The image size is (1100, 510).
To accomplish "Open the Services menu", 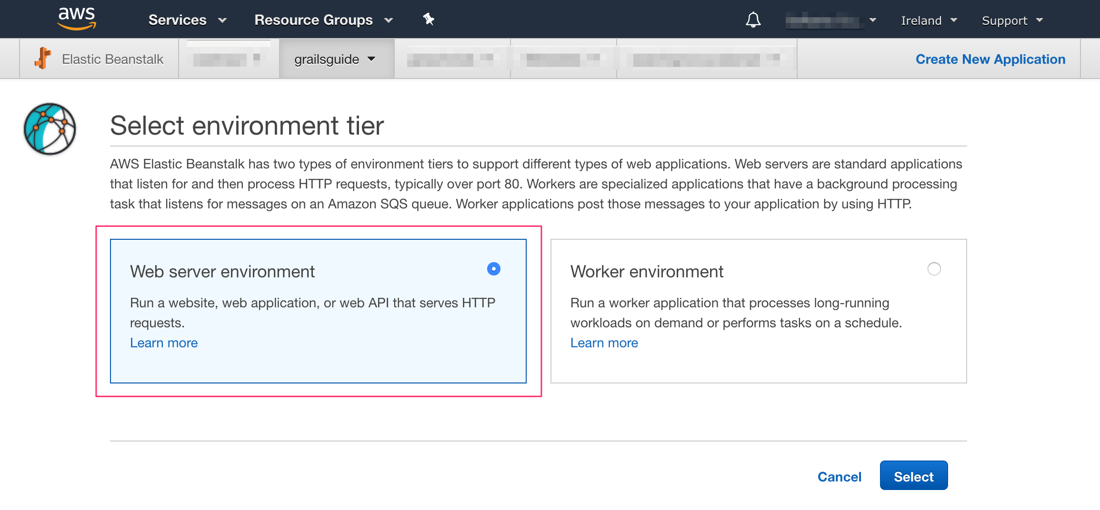I will [x=187, y=20].
